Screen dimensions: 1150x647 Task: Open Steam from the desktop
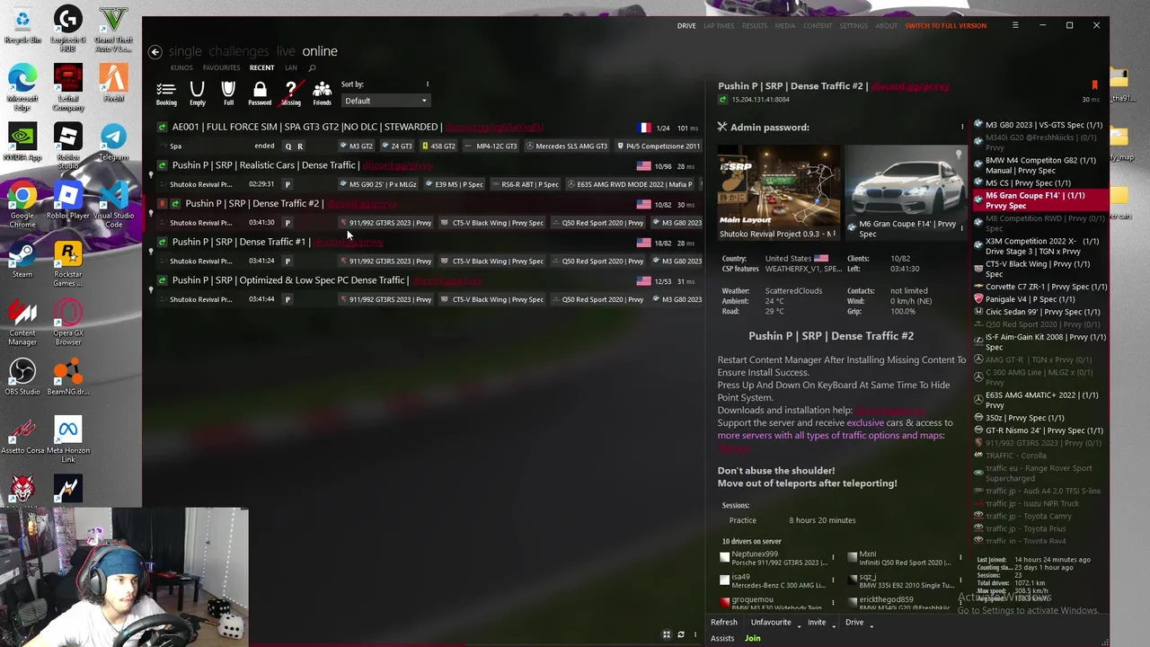pyautogui.click(x=22, y=261)
